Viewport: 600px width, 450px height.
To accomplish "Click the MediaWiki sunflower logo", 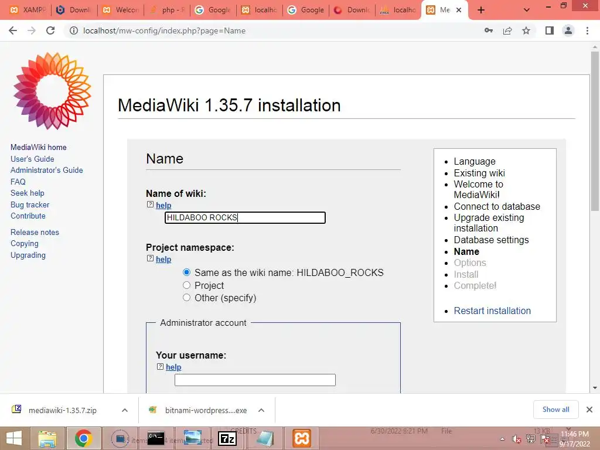I will click(x=52, y=91).
